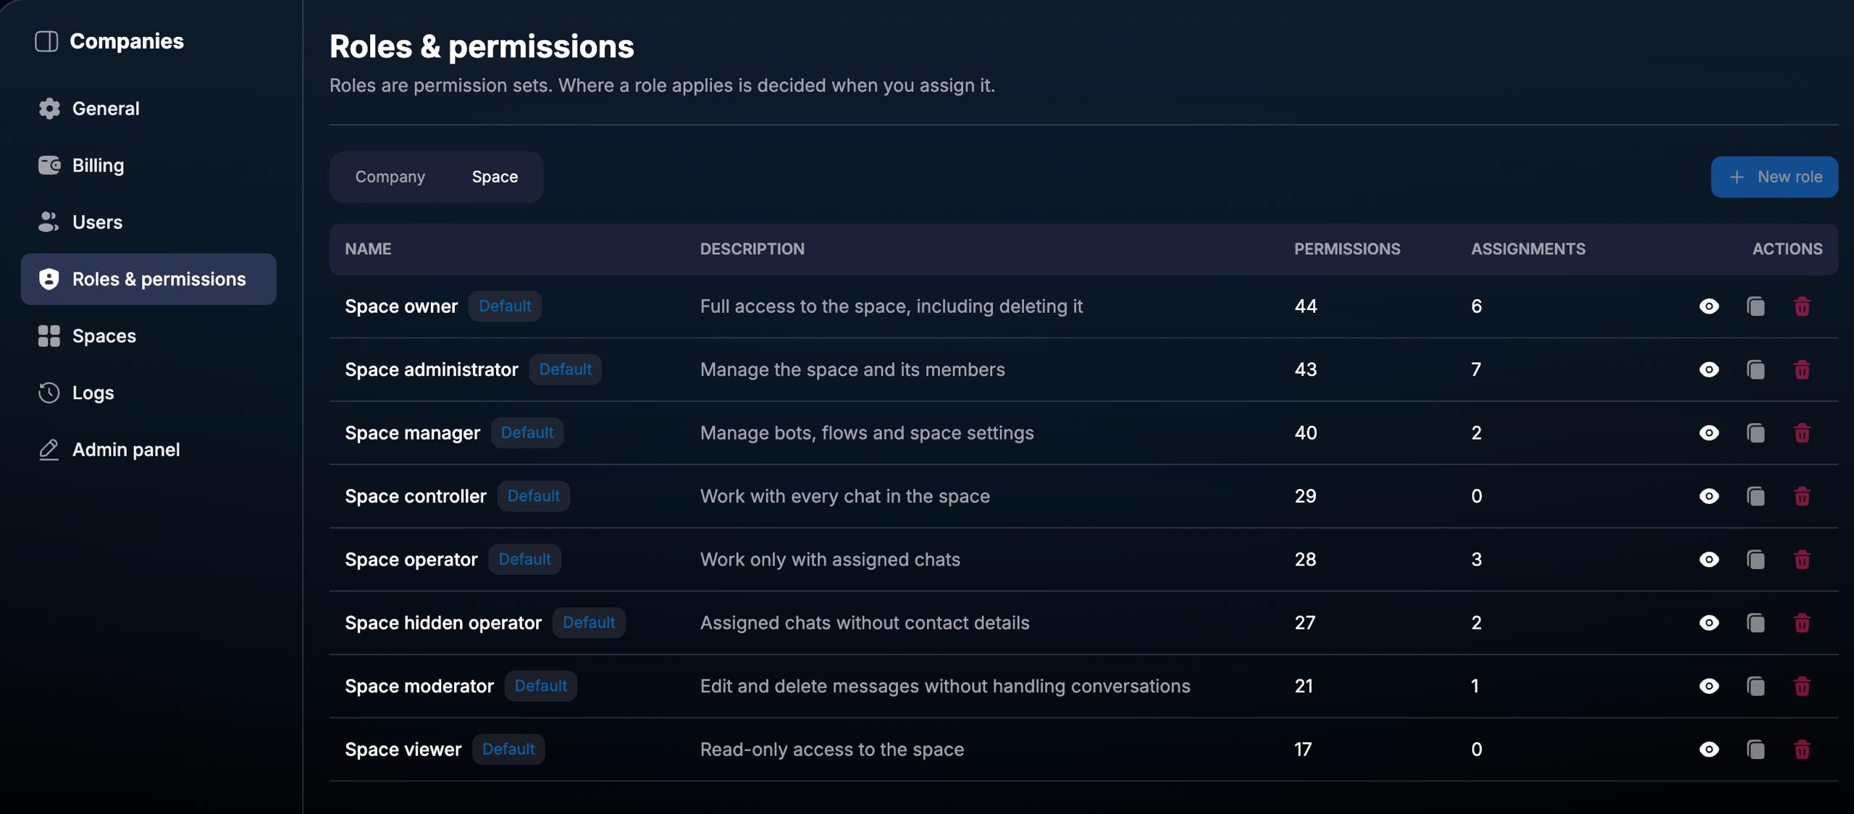
Task: Toggle the sidebar panel icon beside Companies
Action: coord(46,41)
